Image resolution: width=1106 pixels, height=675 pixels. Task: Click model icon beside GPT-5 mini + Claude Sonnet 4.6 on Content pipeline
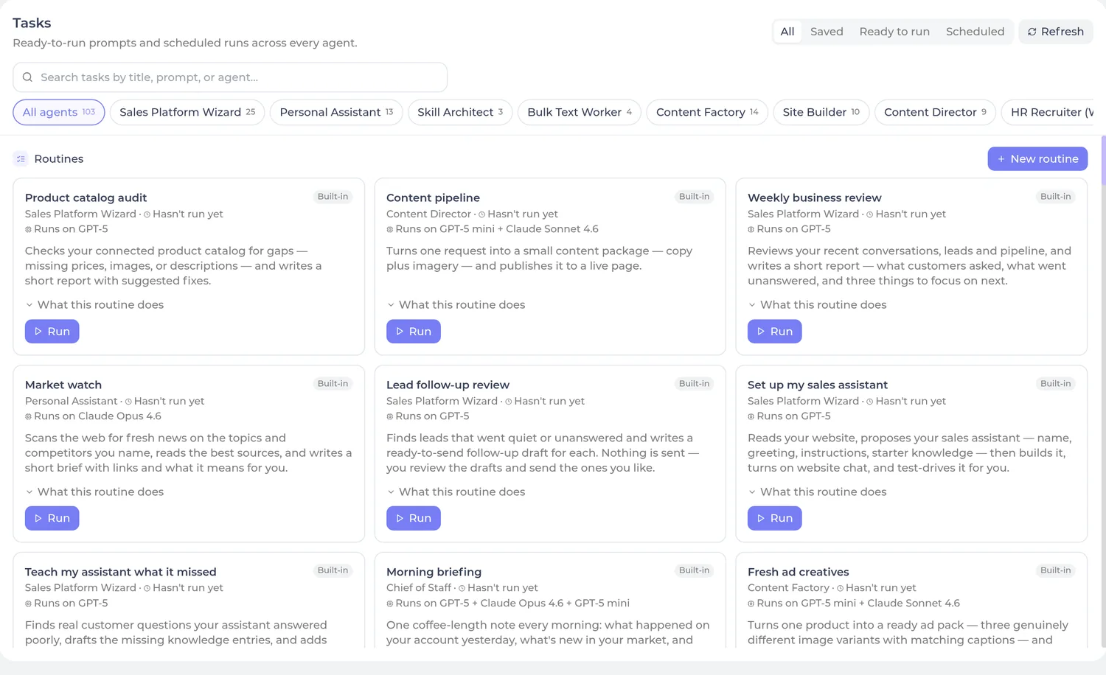(389, 229)
